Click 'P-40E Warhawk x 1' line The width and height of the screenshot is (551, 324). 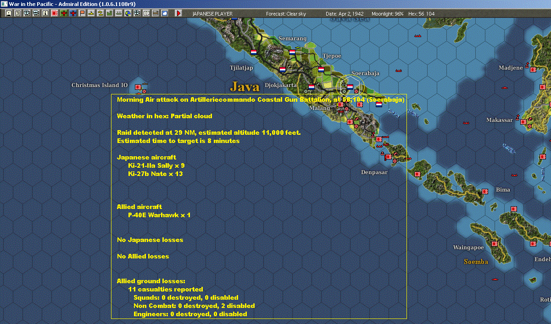coord(159,215)
